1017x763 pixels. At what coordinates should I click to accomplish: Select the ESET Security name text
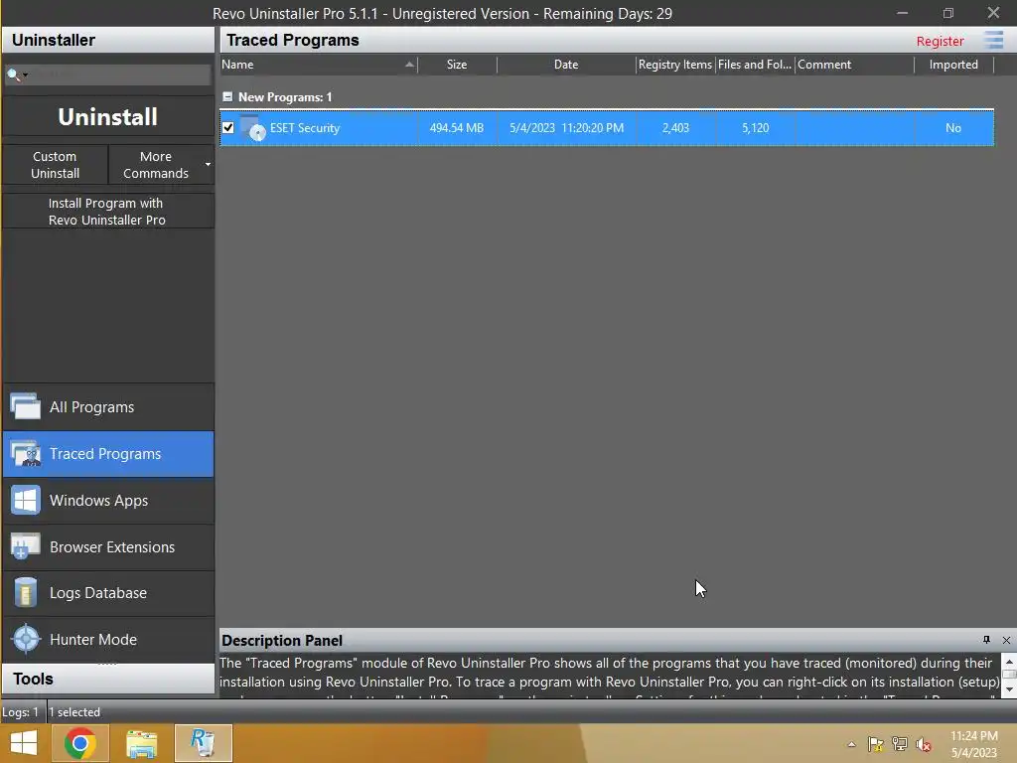(305, 128)
